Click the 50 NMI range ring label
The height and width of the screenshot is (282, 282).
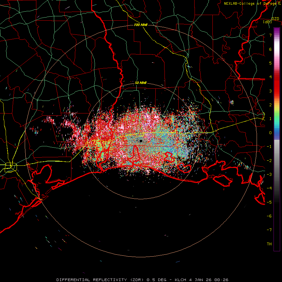pos(141,83)
